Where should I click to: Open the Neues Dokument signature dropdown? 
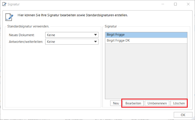72,35
